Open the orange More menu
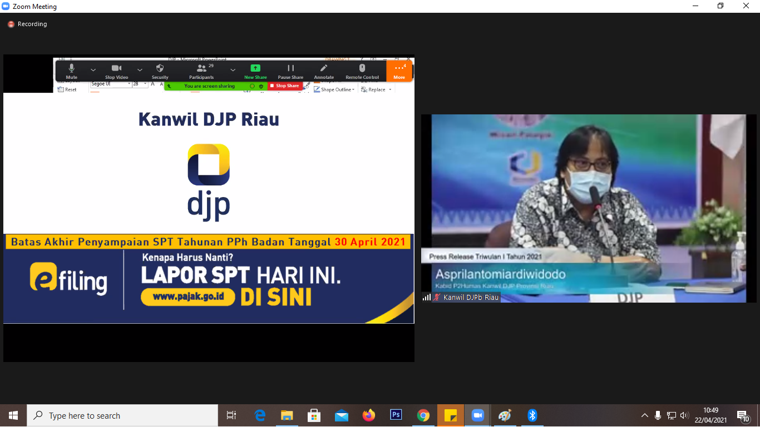Viewport: 760px width, 427px height. [399, 71]
